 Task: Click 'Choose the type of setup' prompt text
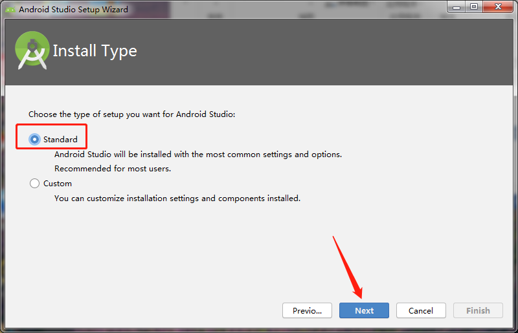(x=132, y=114)
